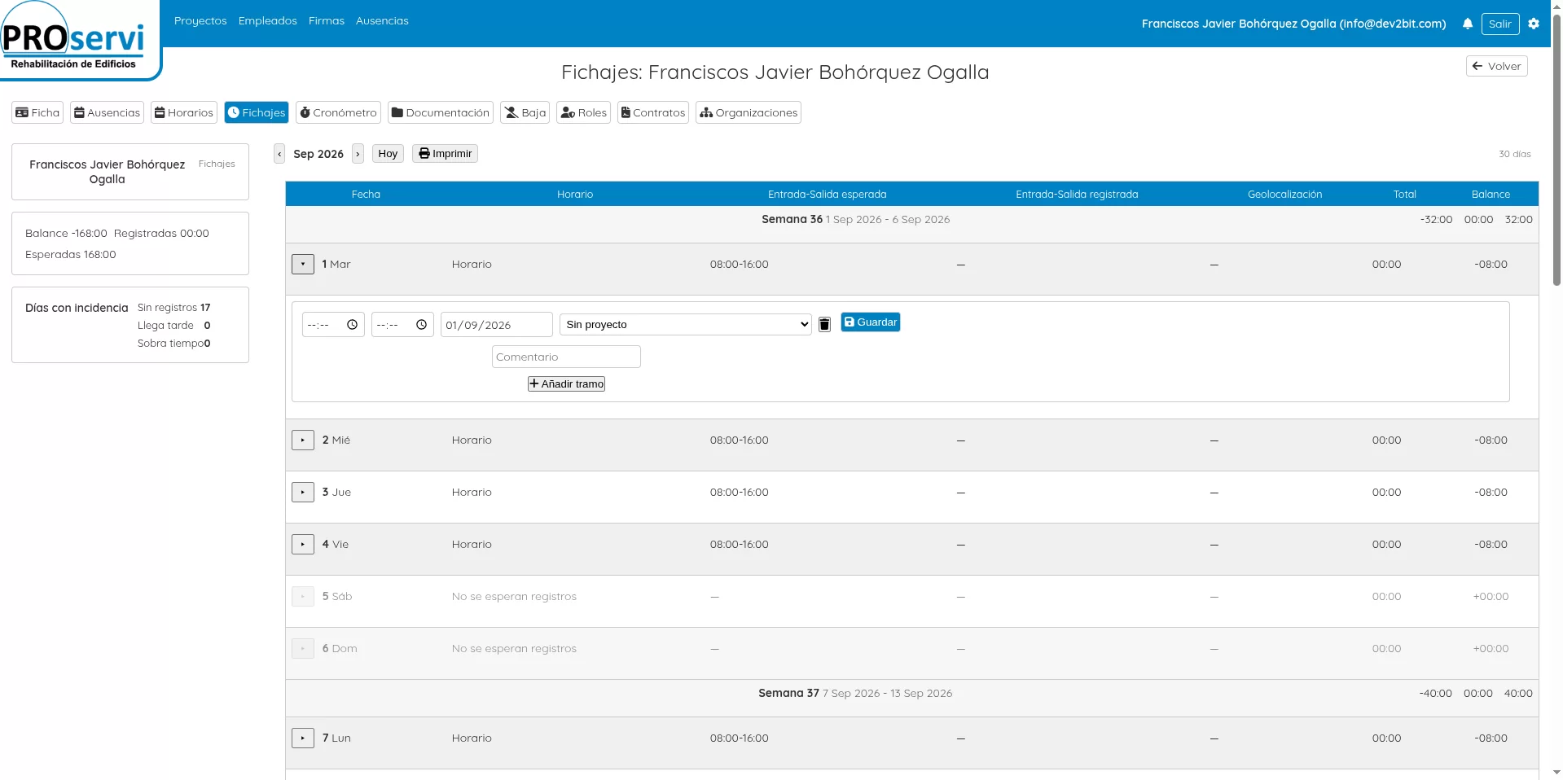Image resolution: width=1563 pixels, height=780 pixels.
Task: Click the Fichajes breadcrumb text
Action: pos(217,164)
